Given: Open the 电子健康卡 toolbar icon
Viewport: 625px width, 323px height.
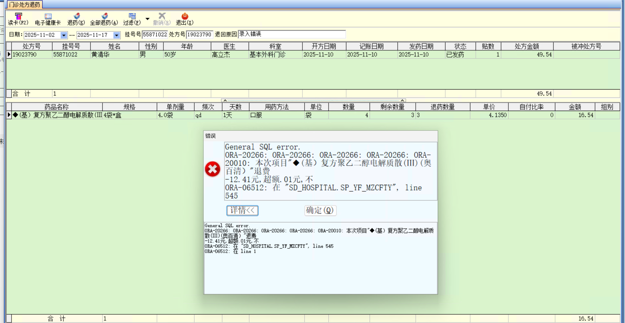Looking at the screenshot, I should pyautogui.click(x=48, y=16).
